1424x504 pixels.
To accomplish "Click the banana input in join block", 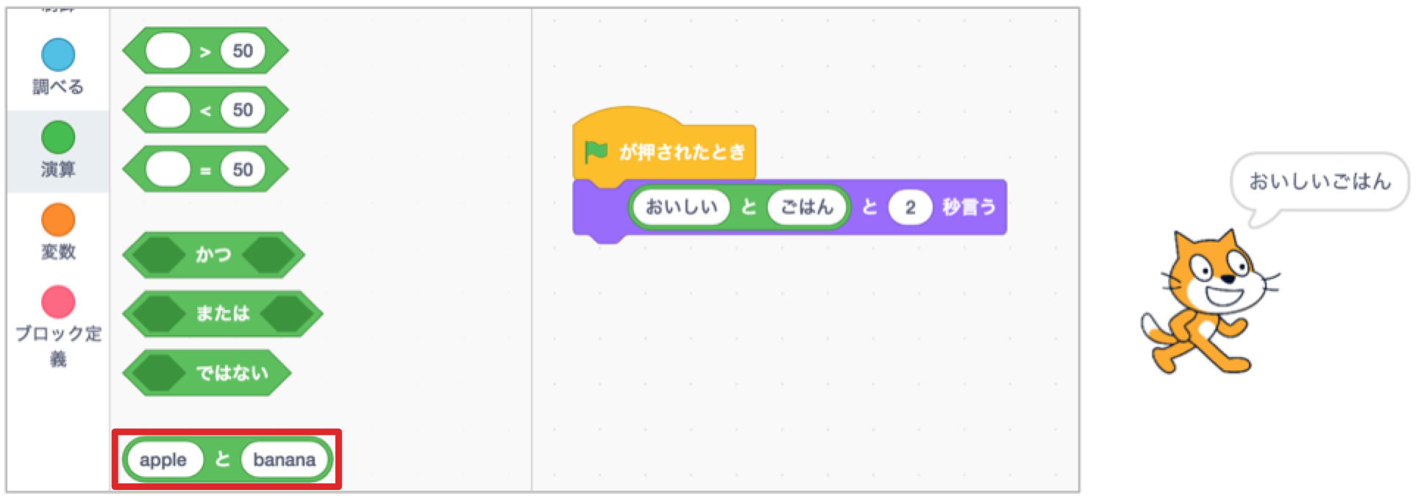I will pyautogui.click(x=284, y=460).
